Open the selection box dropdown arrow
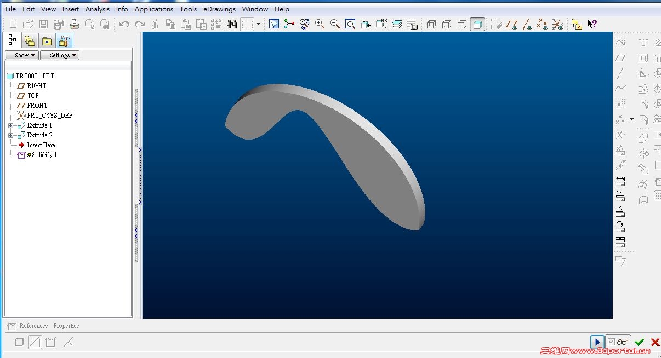The height and width of the screenshot is (358, 661). pos(258,24)
